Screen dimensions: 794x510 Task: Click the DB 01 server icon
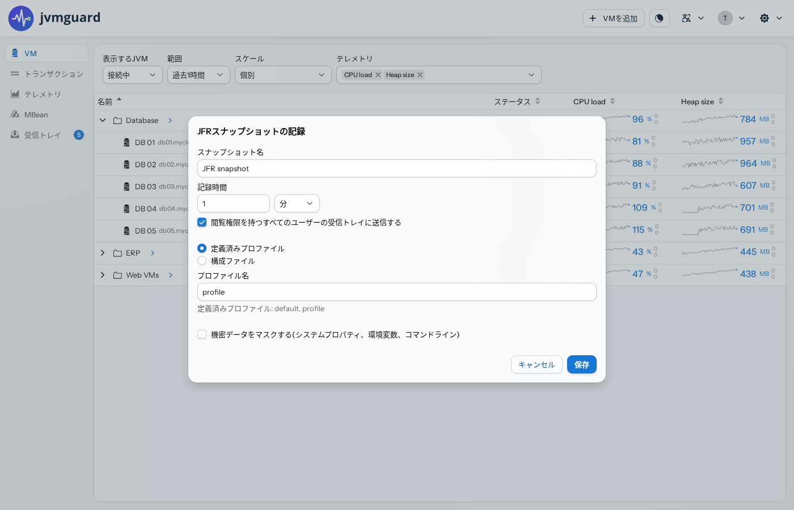[126, 143]
